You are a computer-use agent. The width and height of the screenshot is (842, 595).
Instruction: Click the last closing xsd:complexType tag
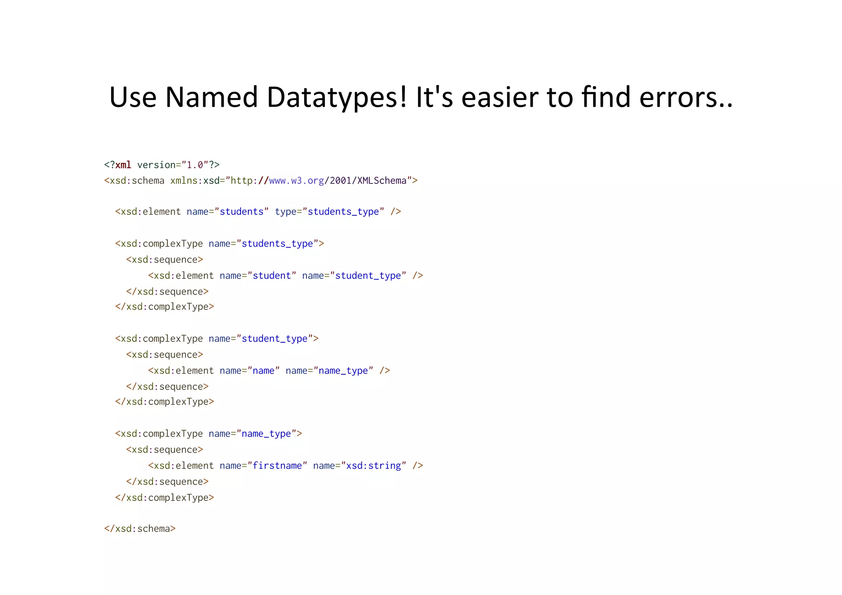164,498
